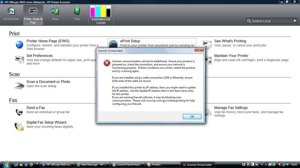Click the Send a Fax phone icon
This screenshot has width=300, height=168.
[19, 112]
